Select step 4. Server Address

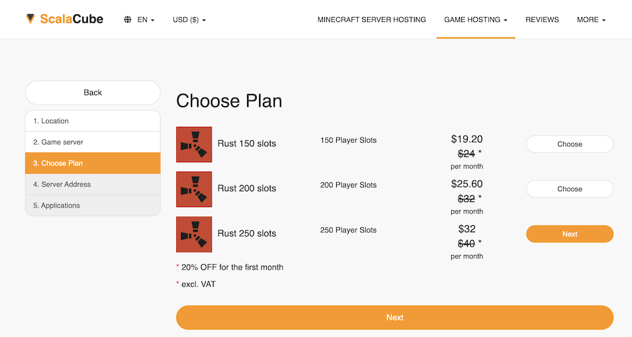click(x=93, y=184)
